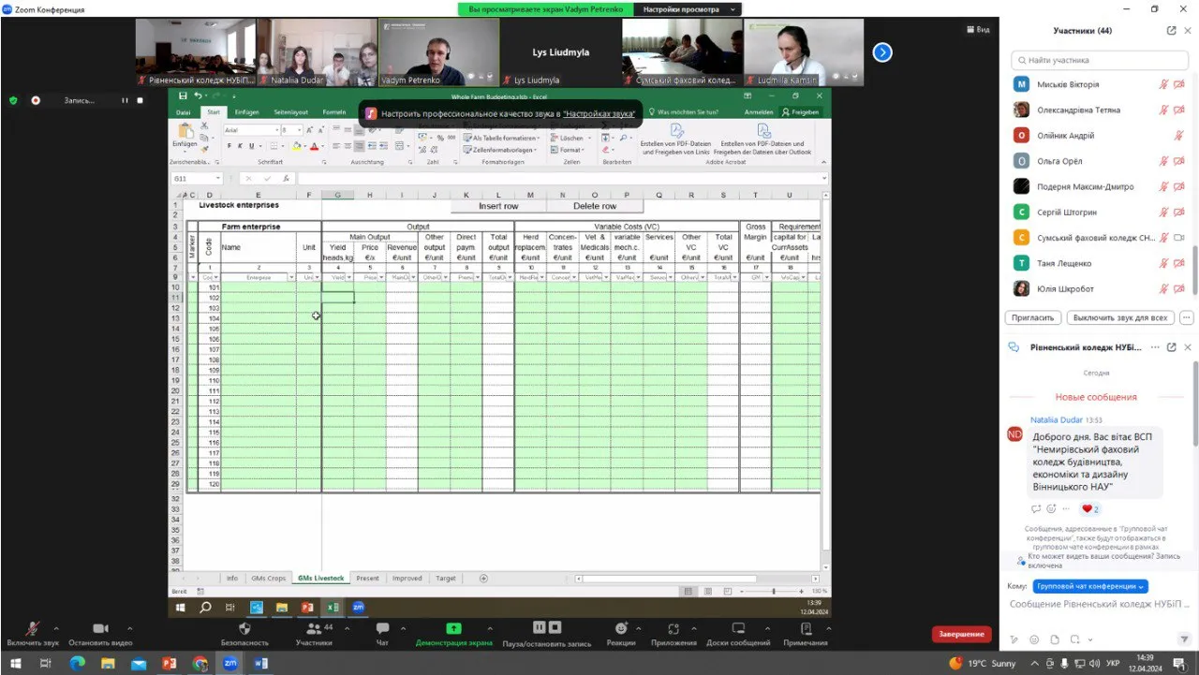Expand the arrow next to Включить звук
The width and height of the screenshot is (1199, 675).
pos(55,628)
